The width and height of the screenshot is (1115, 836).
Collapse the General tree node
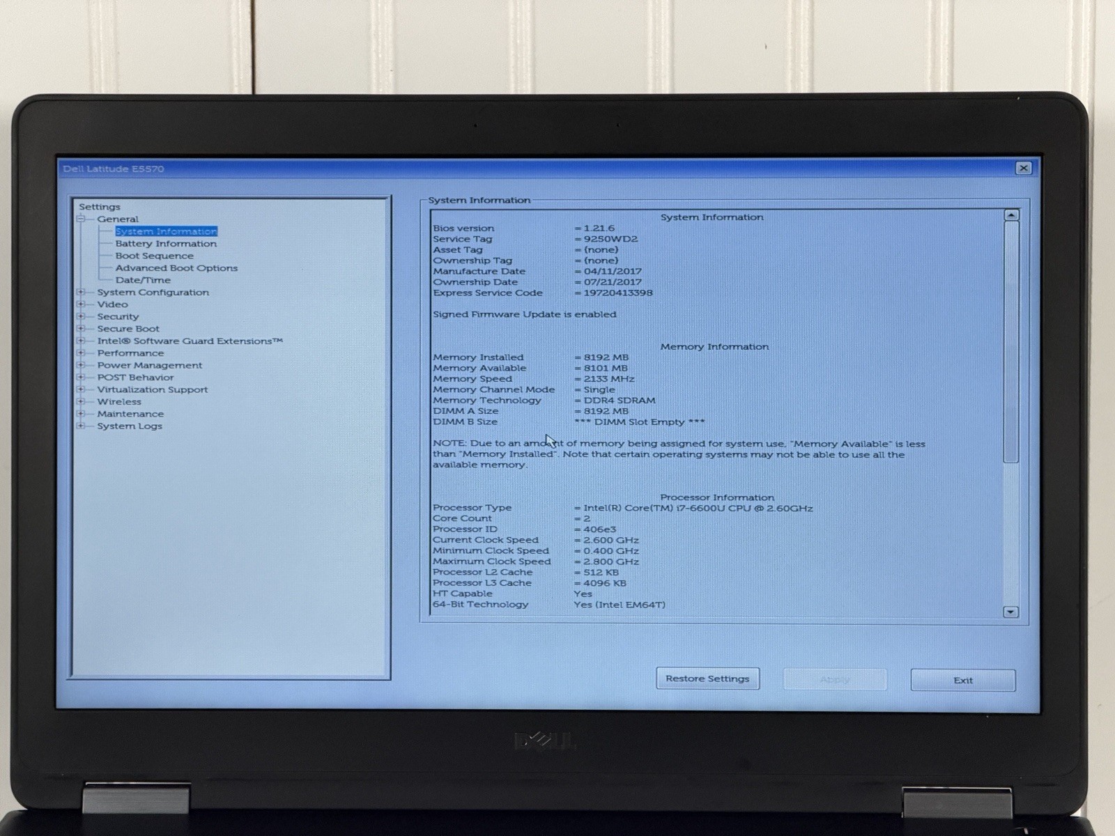point(81,219)
